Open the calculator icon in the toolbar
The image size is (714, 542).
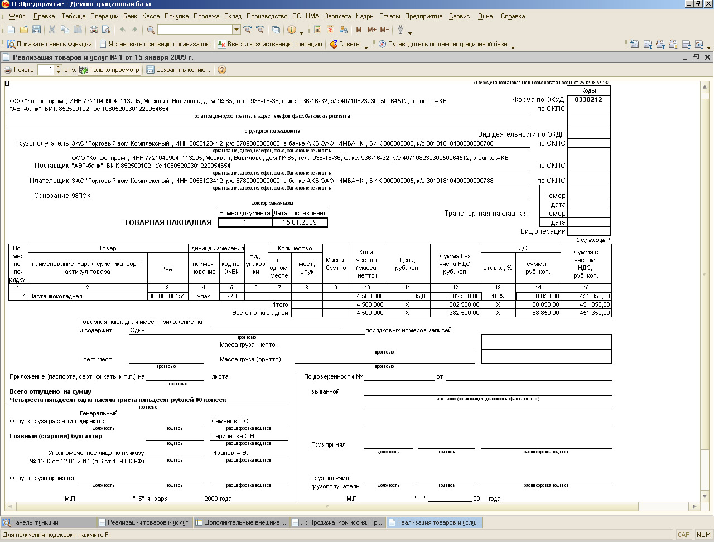coord(318,30)
